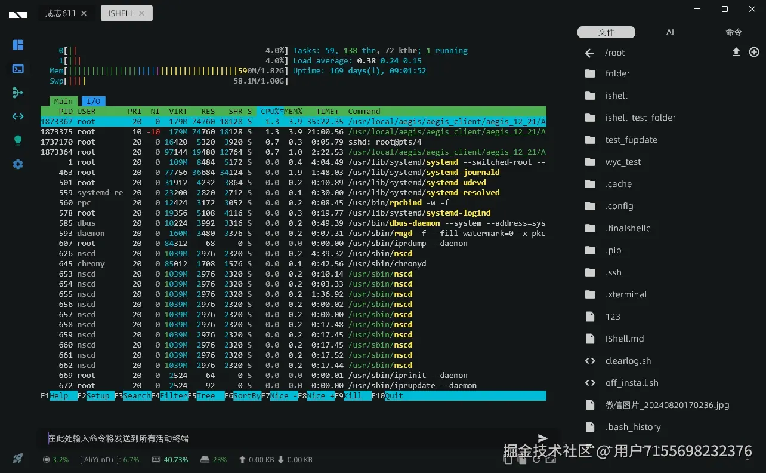Sort by the TIME+ column header
766x473 pixels.
[x=328, y=112]
